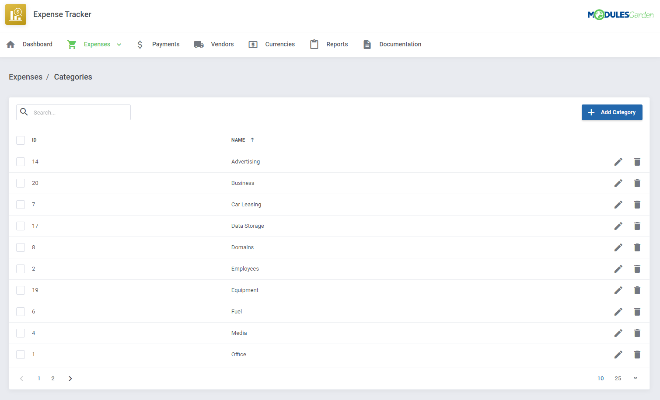
Task: Go to next page with chevron arrow
Action: [x=70, y=378]
